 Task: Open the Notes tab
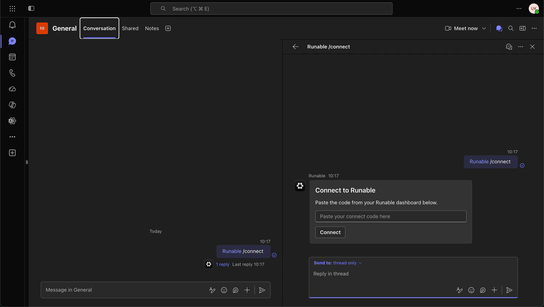(152, 28)
